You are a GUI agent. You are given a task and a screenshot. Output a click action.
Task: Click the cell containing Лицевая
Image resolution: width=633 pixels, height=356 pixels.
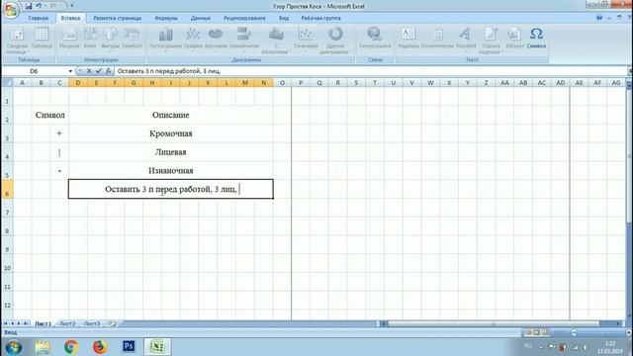pos(171,152)
